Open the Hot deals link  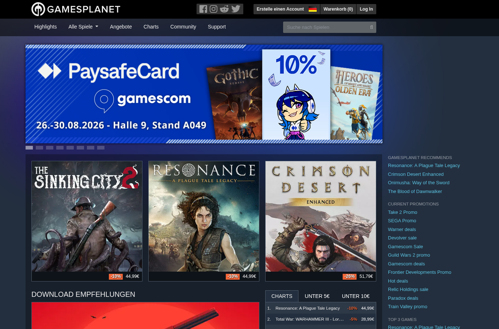coord(398,281)
